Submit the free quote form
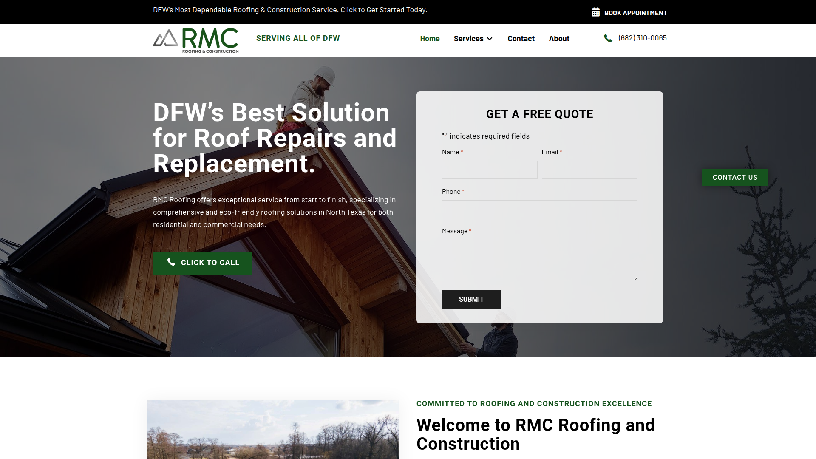816x459 pixels. (471, 300)
